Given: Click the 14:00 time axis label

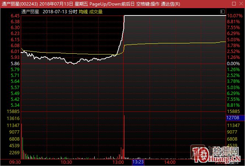Looking at the screenshot, I should click(170, 162).
